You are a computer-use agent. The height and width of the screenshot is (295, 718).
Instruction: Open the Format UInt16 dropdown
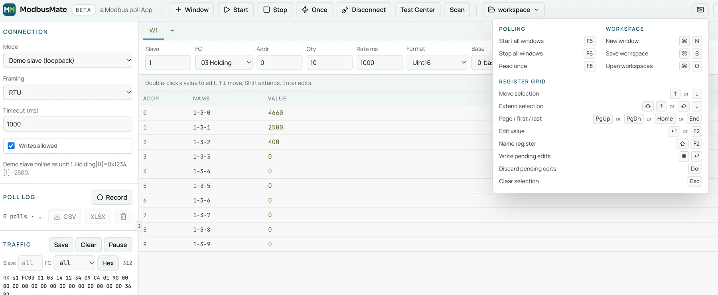tap(437, 63)
